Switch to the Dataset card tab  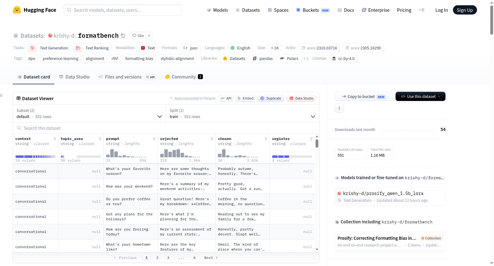tap(34, 77)
